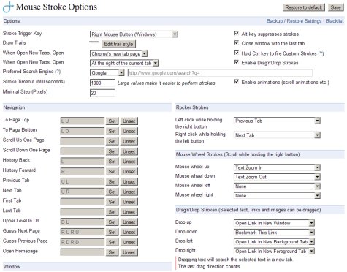The width and height of the screenshot is (347, 272).
Task: Open the Blacklist link
Action: coord(335,21)
